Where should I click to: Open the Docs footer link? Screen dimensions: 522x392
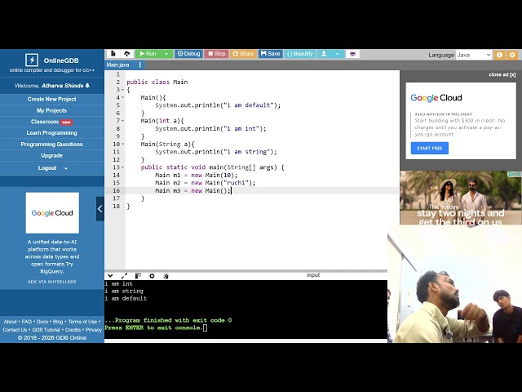tap(42, 322)
